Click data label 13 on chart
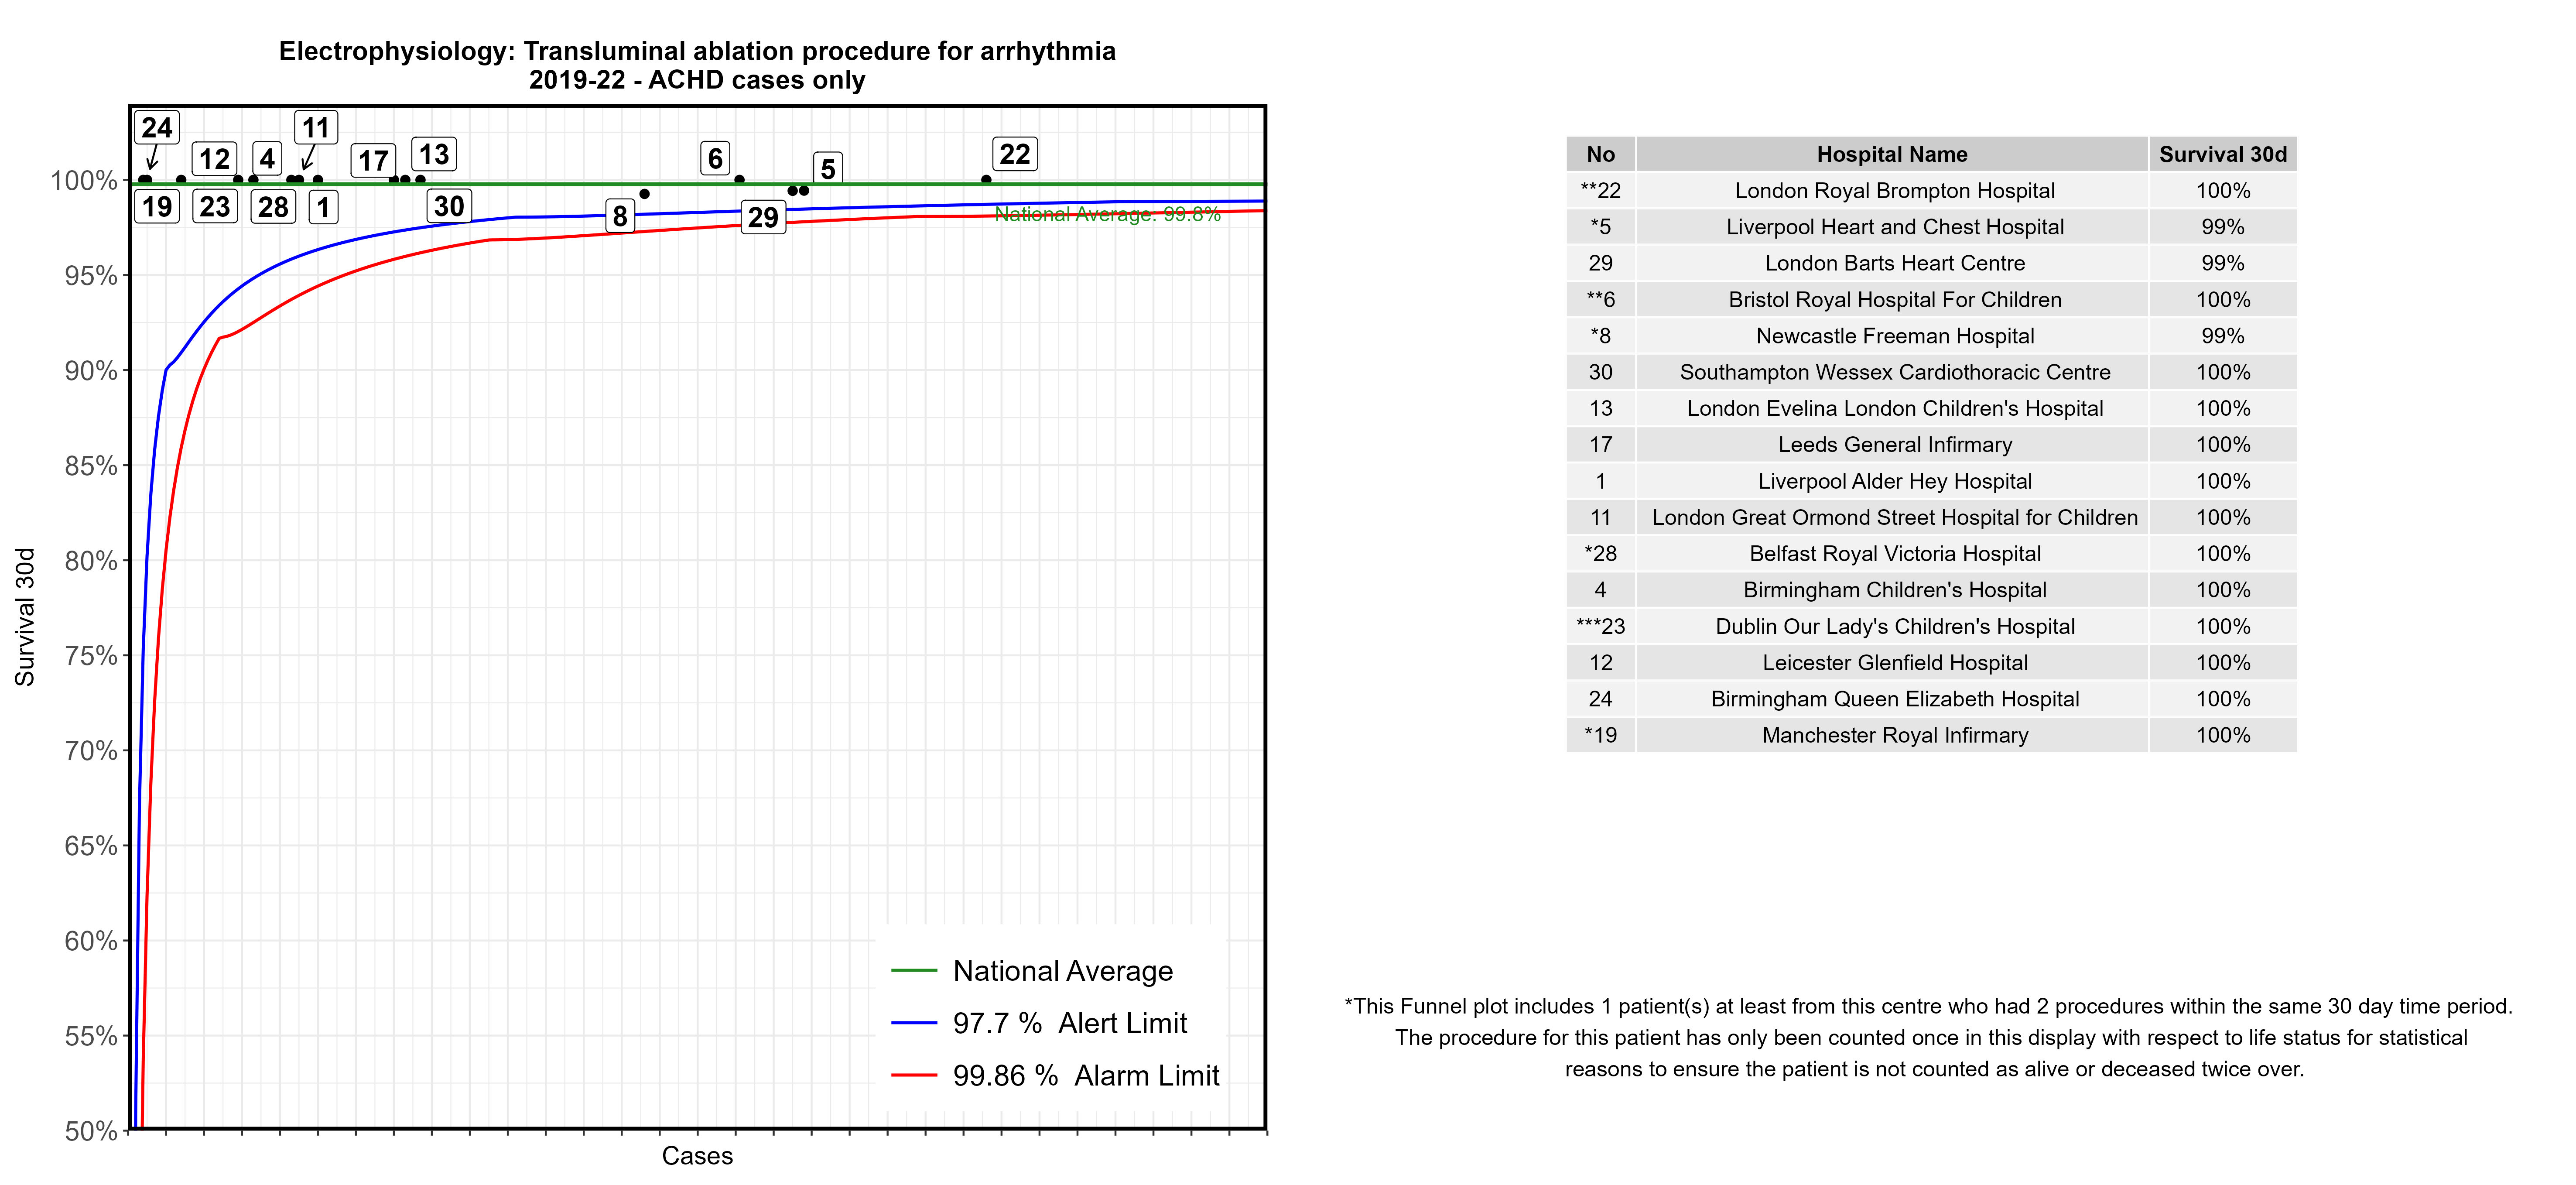2576x1185 pixels. (x=433, y=154)
